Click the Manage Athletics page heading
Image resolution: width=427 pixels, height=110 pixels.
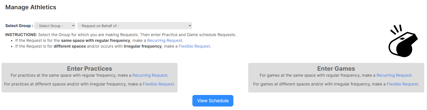click(x=31, y=7)
